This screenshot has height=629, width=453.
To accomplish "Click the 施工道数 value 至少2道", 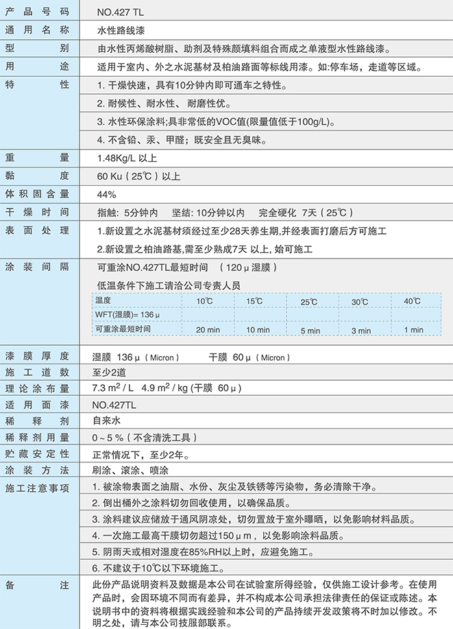I will point(110,372).
